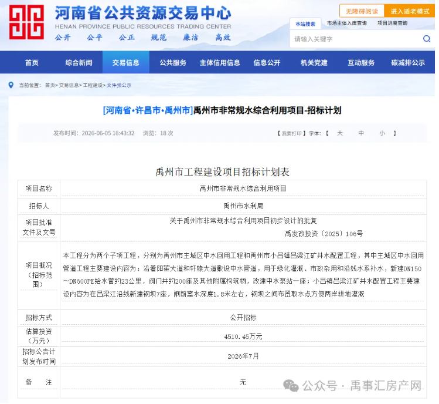
Task: Set font size to 大
Action: pyautogui.click(x=339, y=133)
